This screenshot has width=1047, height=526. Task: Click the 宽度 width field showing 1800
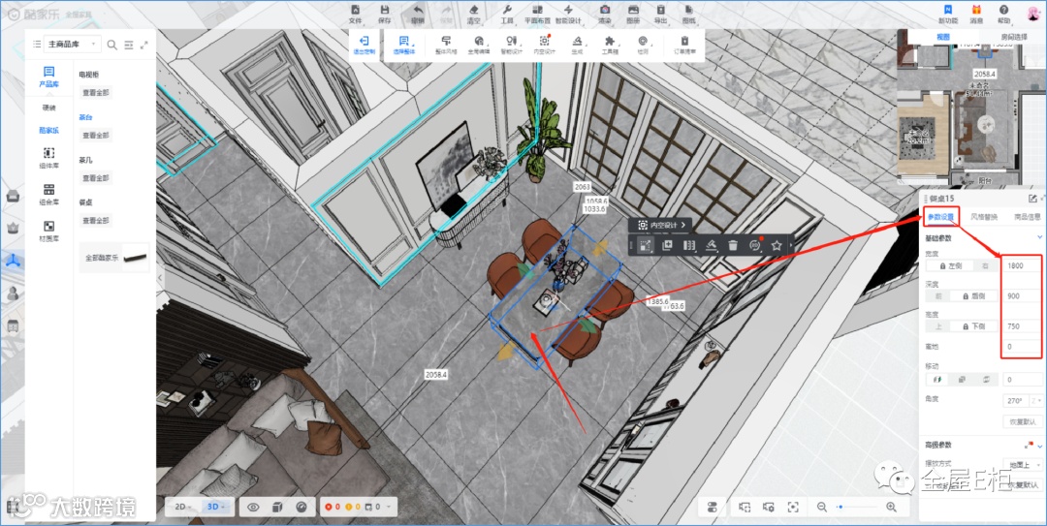[x=1022, y=265]
